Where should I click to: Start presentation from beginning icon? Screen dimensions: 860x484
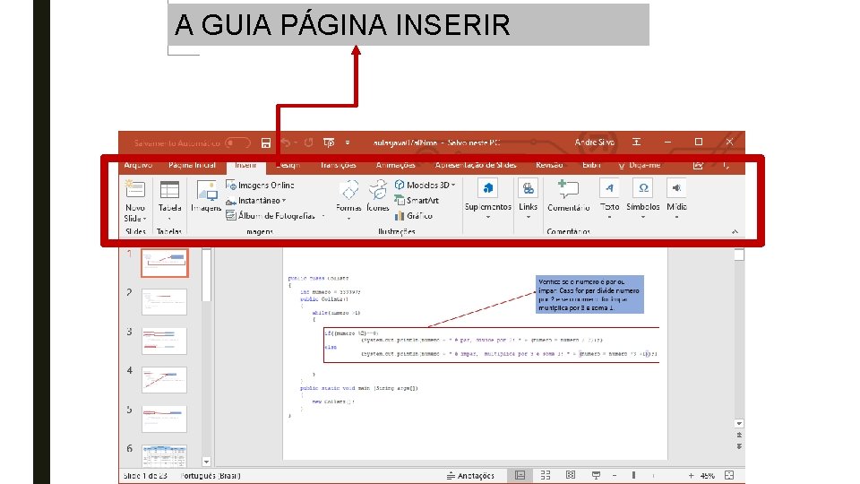tap(329, 143)
